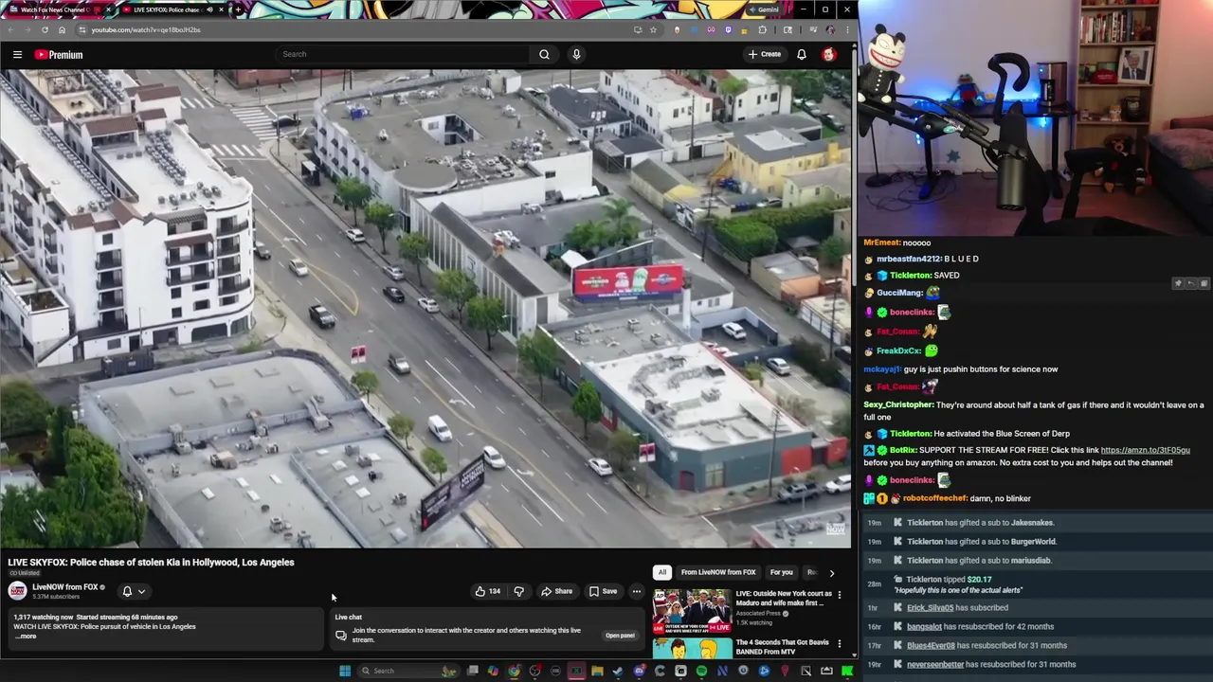This screenshot has width=1213, height=682.
Task: Click Sexy_Christopher username in chat
Action: tap(897, 405)
